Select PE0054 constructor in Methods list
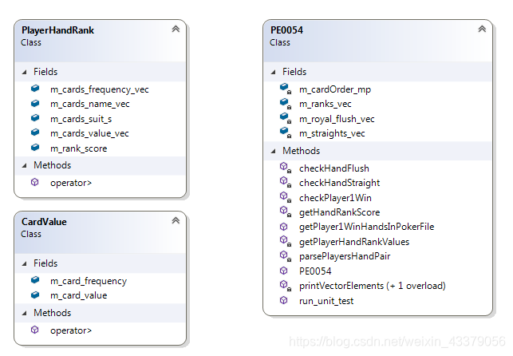This screenshot has height=356, width=513. click(x=315, y=271)
